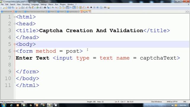
Task: Open the Windows Start button
Action: [4, 105]
